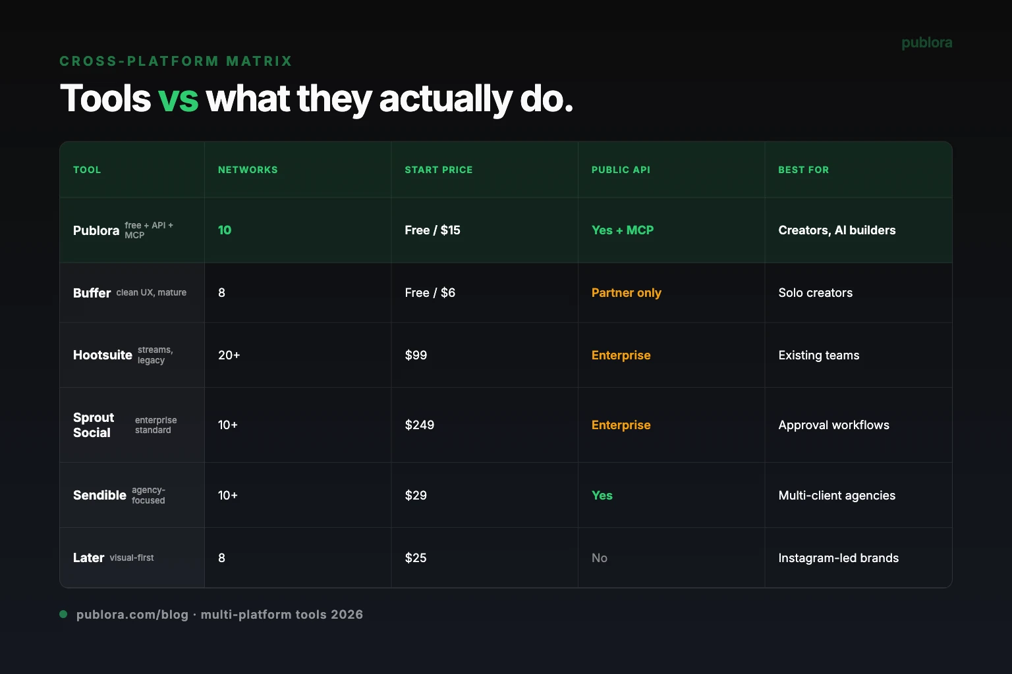Click the 'Multi-client agencies' cell

pos(837,496)
